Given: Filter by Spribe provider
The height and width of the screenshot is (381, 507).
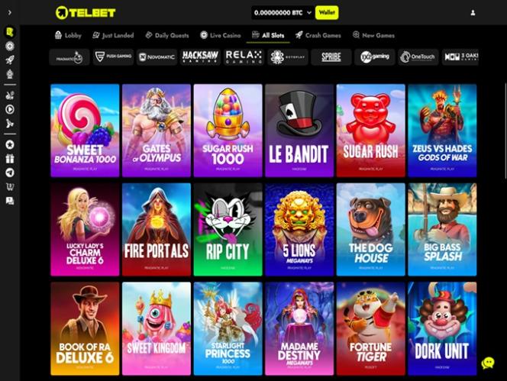Looking at the screenshot, I should pyautogui.click(x=331, y=57).
